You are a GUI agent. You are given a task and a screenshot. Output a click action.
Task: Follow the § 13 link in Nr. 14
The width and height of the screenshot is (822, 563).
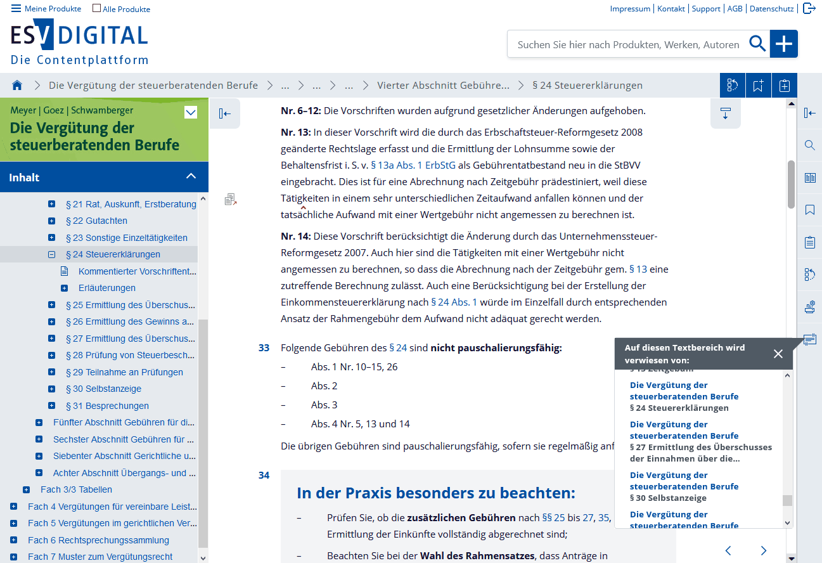(x=638, y=269)
